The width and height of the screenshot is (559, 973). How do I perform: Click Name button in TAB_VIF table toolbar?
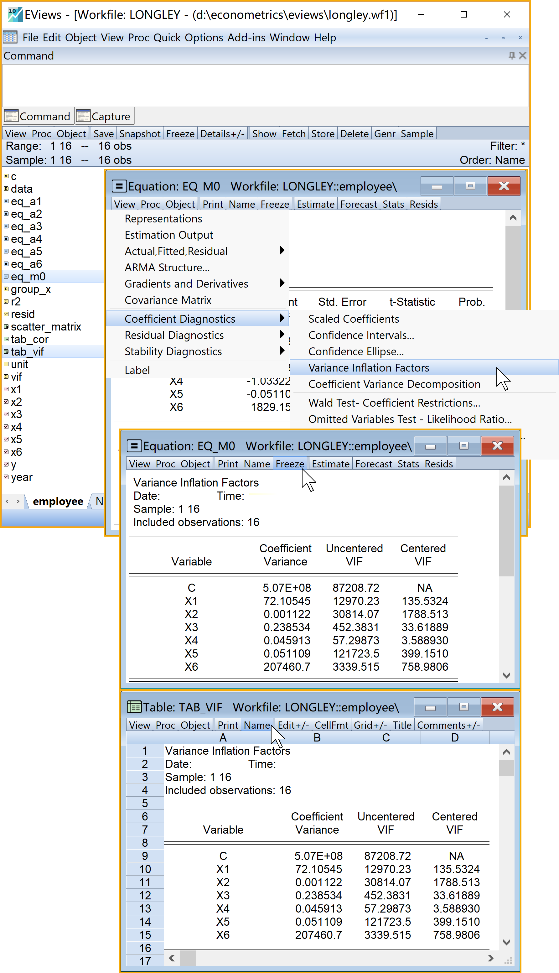tap(256, 725)
